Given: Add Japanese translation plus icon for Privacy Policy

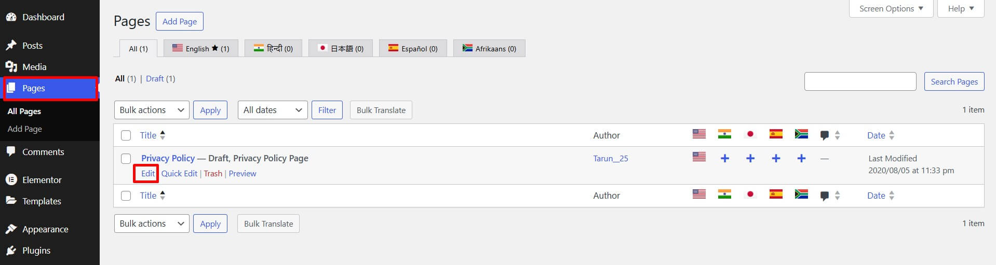Looking at the screenshot, I should coord(750,158).
